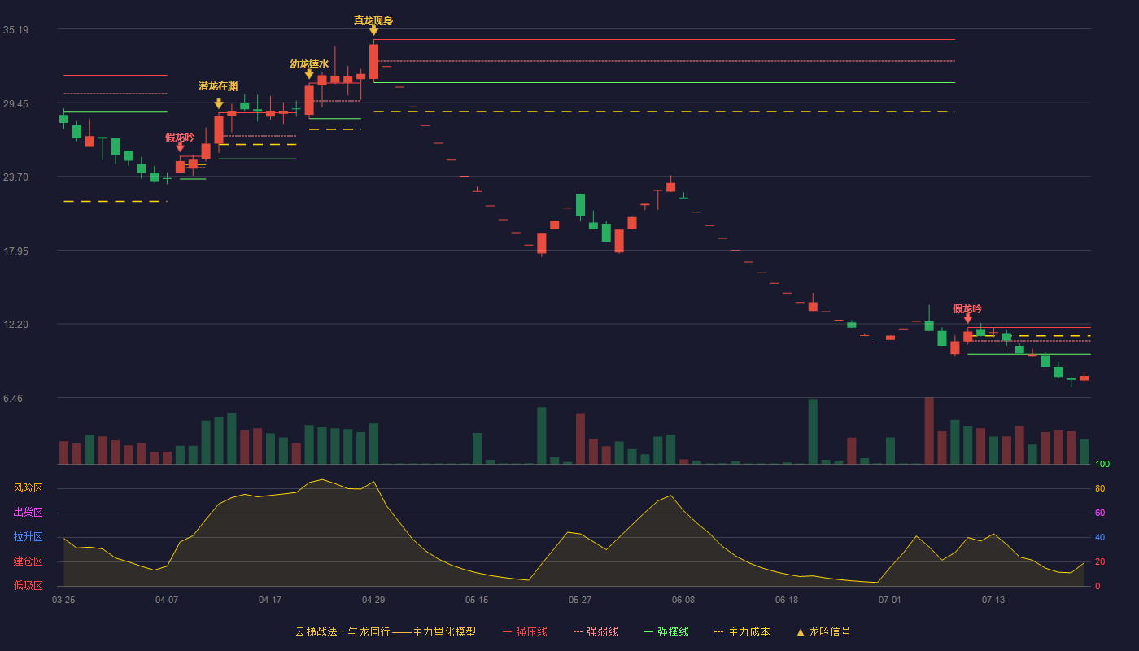This screenshot has width=1139, height=651.
Task: Click the 龙吟信号 triangle legend icon
Action: 801,632
